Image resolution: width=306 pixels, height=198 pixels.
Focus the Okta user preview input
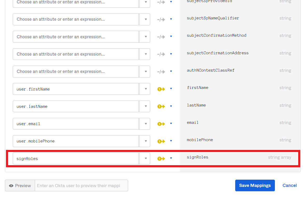pos(81,186)
